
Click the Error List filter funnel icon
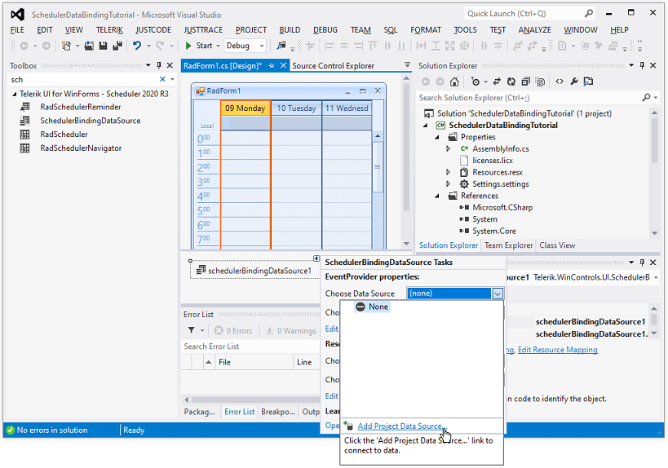[192, 330]
